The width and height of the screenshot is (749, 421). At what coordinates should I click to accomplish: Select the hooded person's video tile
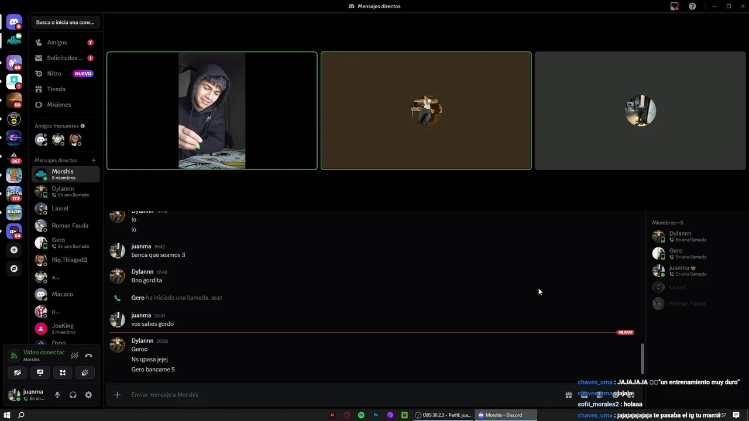(212, 111)
